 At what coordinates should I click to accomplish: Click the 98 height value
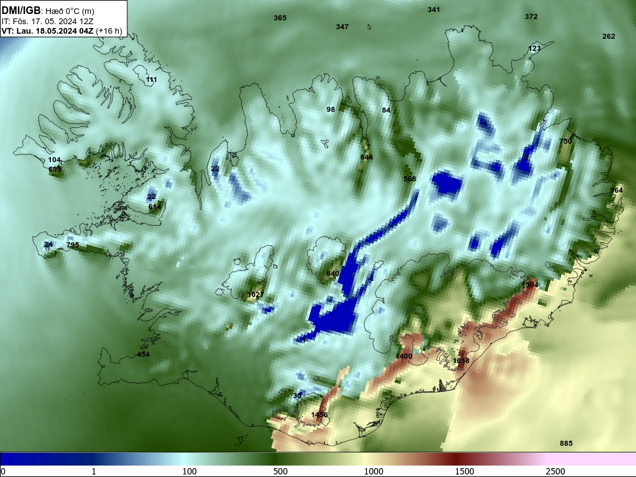(331, 109)
